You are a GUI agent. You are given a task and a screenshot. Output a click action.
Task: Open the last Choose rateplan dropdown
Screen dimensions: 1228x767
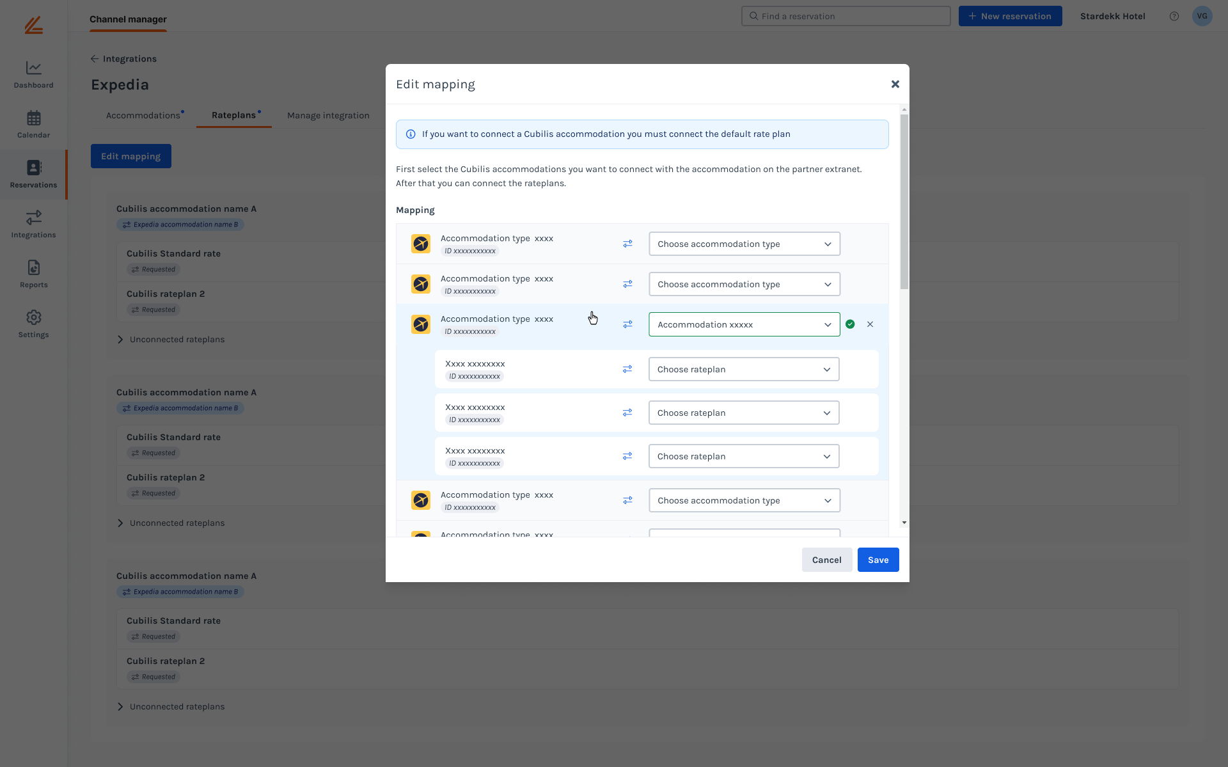point(743,456)
